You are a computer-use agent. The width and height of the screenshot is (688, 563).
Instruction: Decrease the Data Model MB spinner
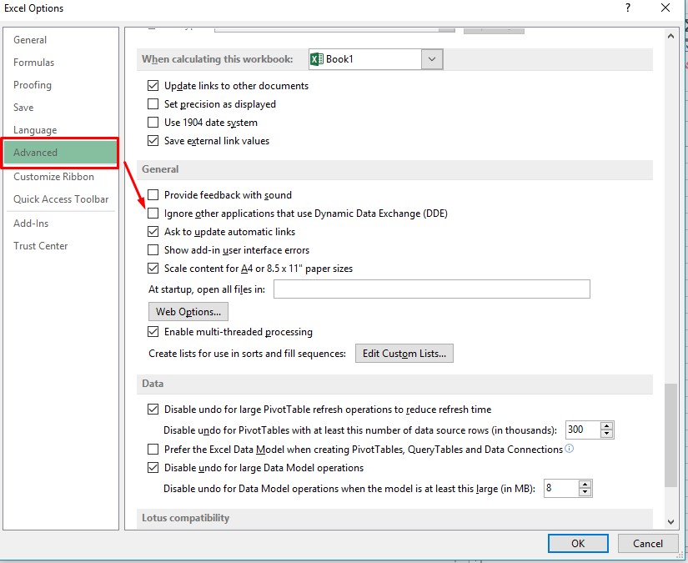585,492
